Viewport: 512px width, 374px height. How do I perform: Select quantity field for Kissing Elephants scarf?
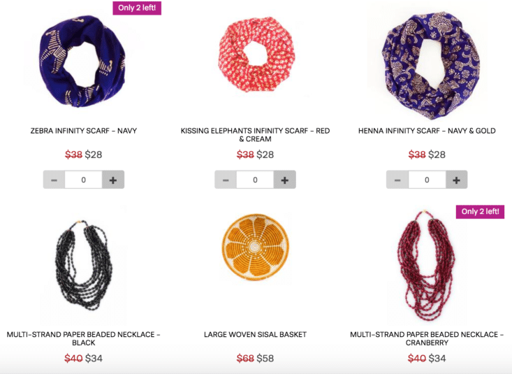pos(255,180)
